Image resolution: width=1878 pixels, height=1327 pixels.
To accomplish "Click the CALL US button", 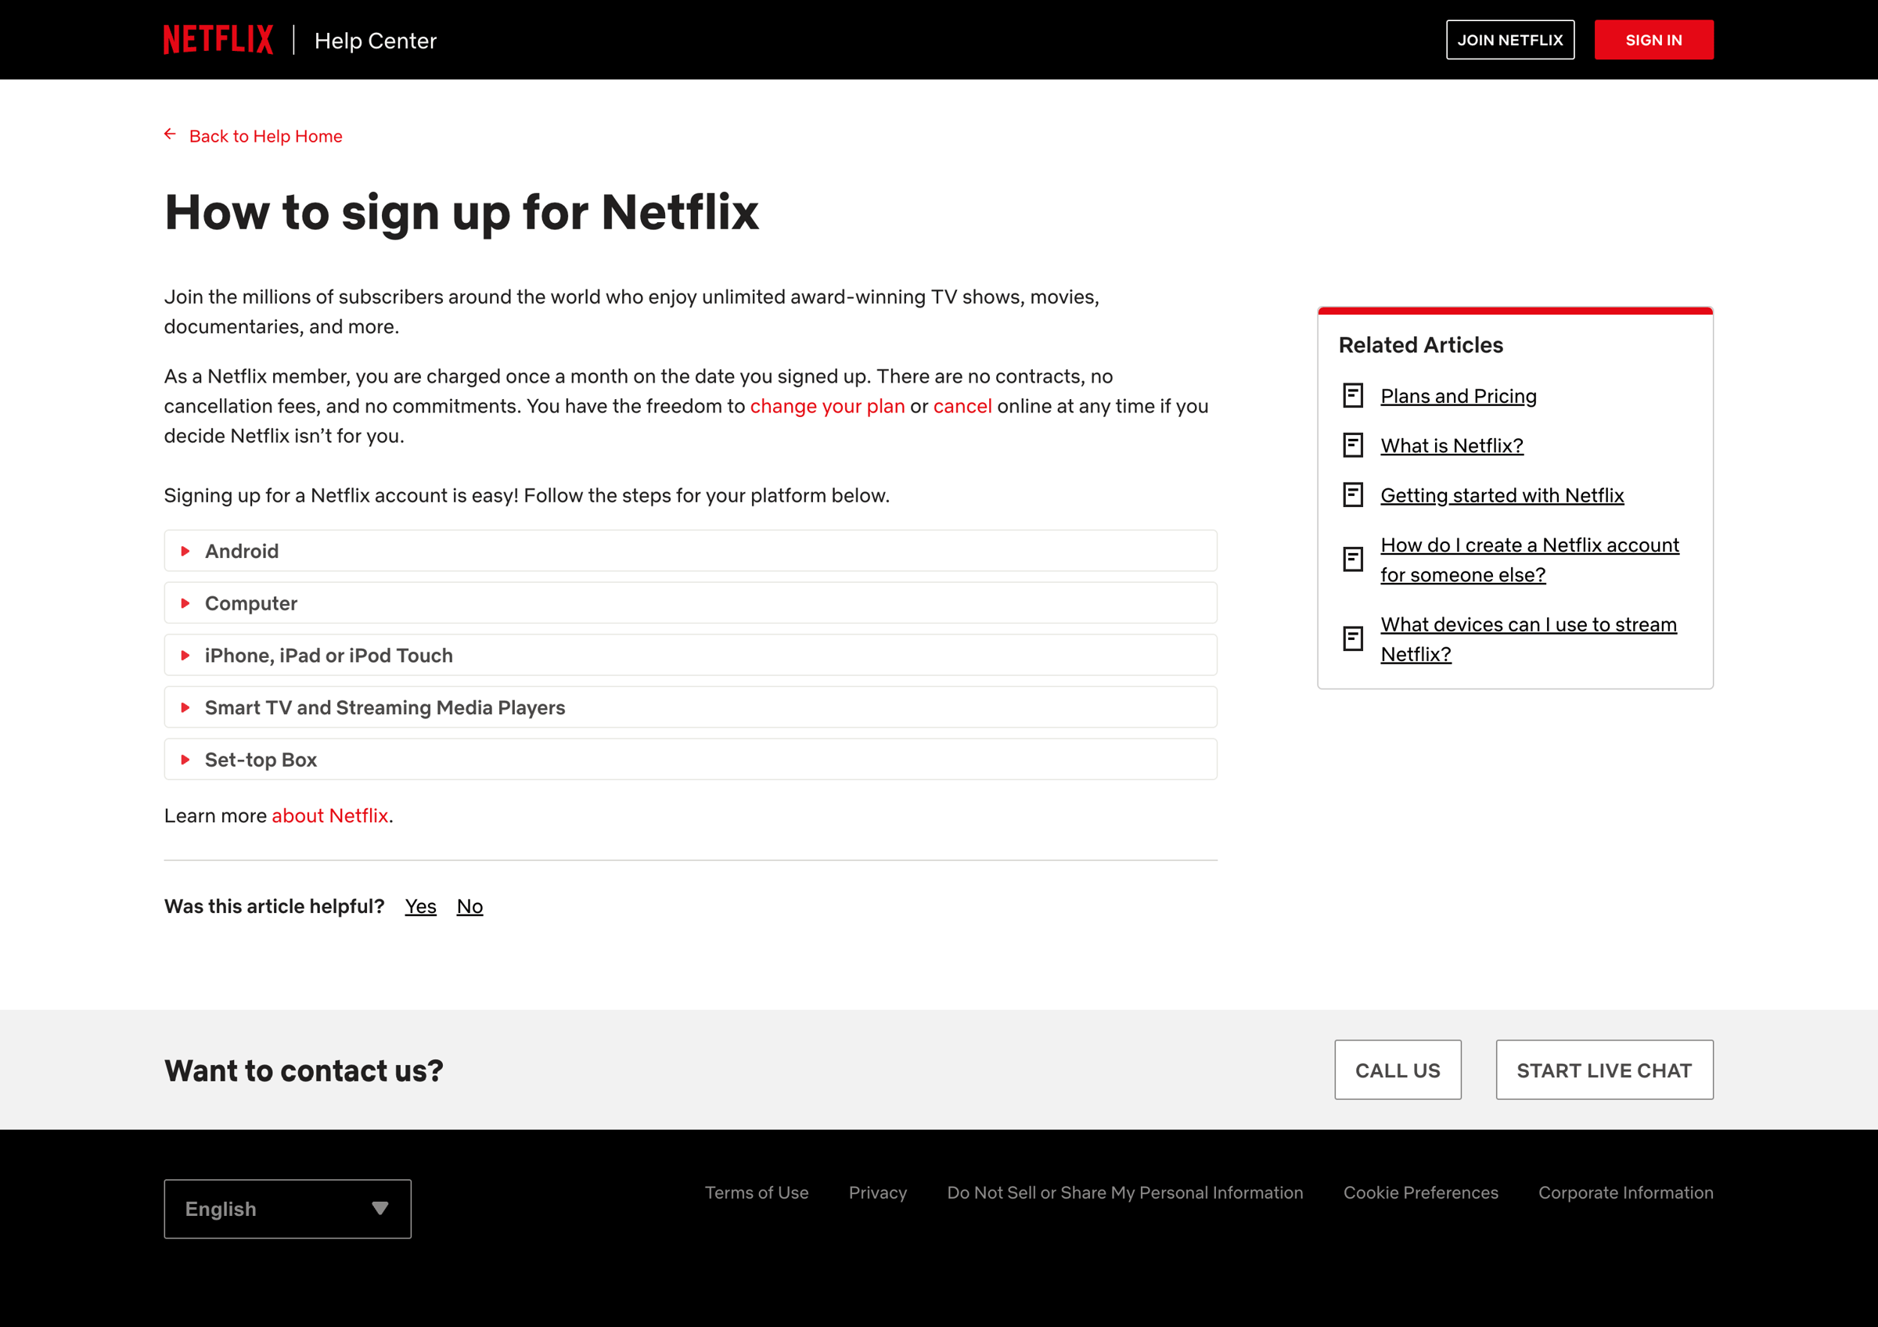I will pyautogui.click(x=1397, y=1070).
